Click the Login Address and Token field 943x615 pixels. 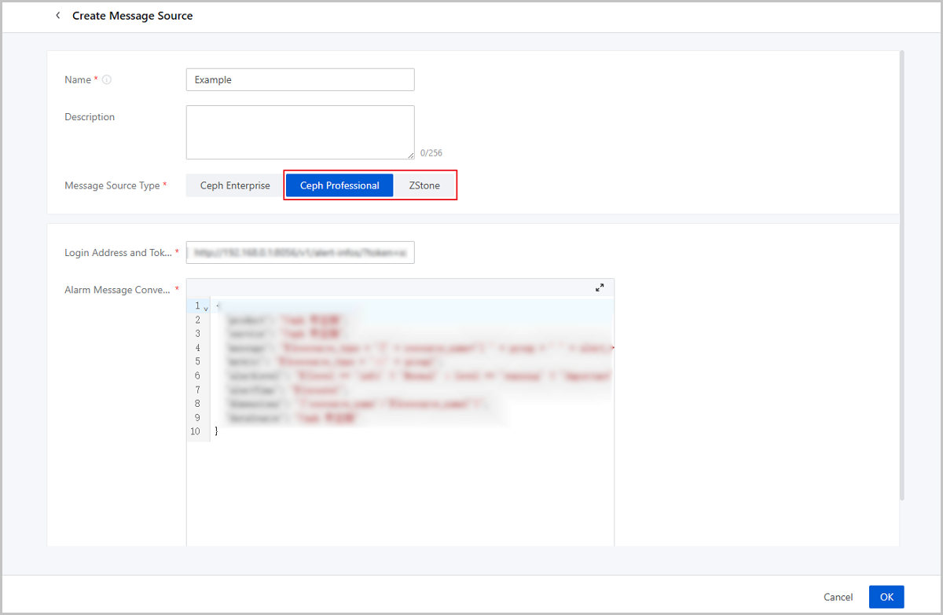300,253
